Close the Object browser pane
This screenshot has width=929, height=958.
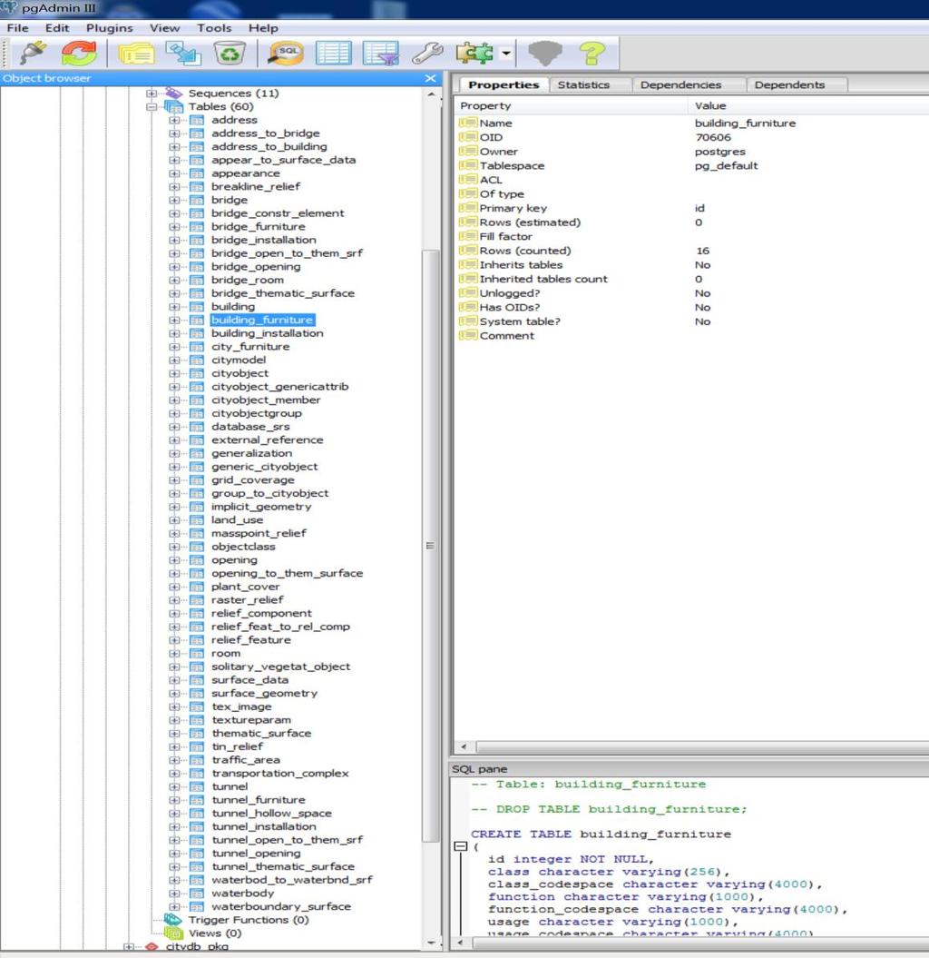point(430,78)
